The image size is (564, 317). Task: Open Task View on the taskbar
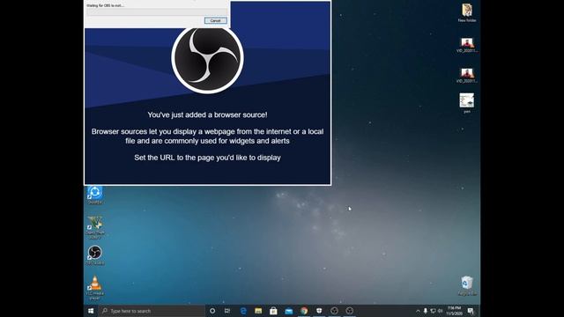pos(227,311)
